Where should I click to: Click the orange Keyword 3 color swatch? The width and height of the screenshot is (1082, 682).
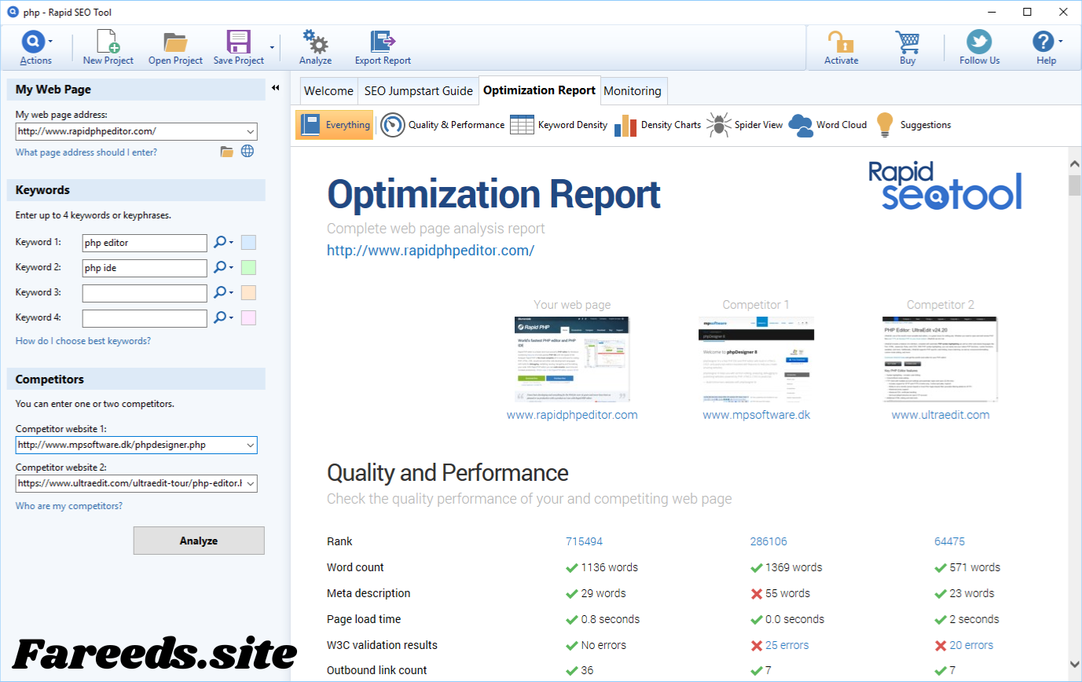248,293
